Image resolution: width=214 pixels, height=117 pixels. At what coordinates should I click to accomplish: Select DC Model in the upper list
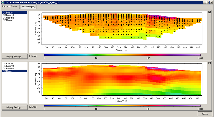pos(7,20)
